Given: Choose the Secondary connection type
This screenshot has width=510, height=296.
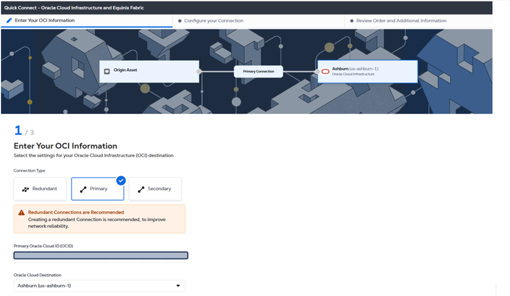Looking at the screenshot, I should [155, 189].
